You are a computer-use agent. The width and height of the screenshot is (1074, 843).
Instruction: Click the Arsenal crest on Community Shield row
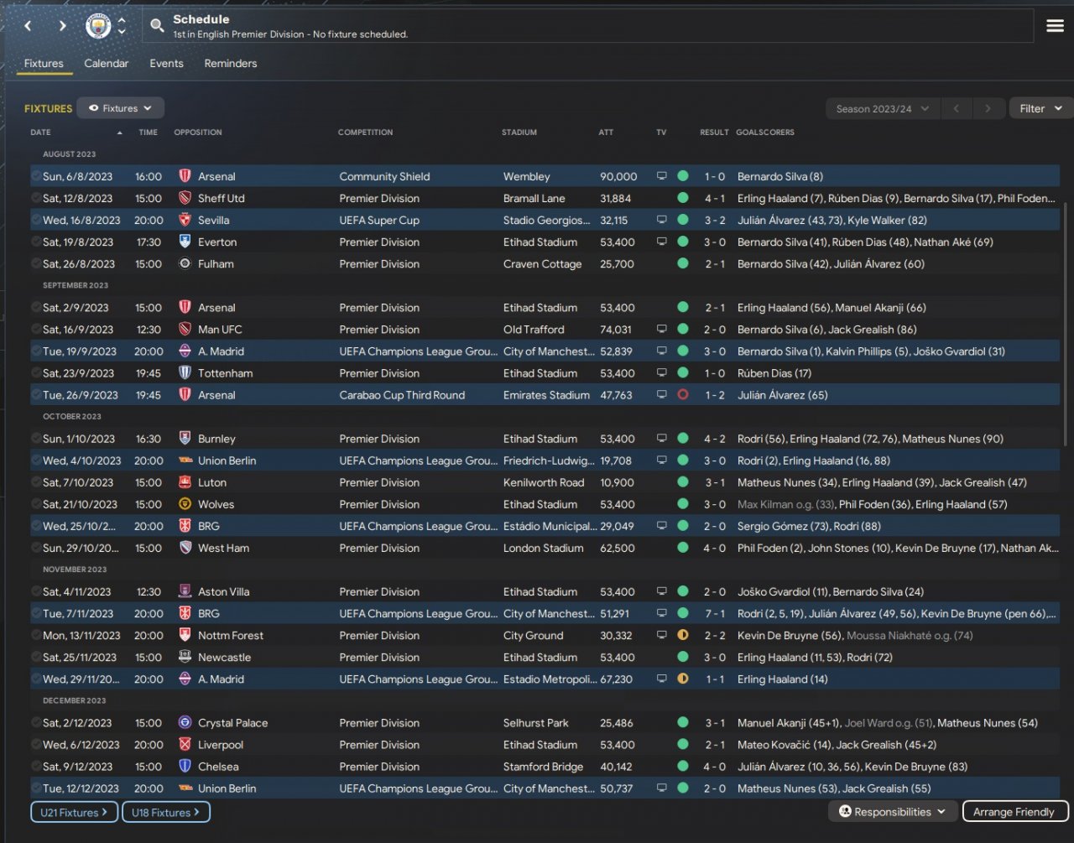185,177
